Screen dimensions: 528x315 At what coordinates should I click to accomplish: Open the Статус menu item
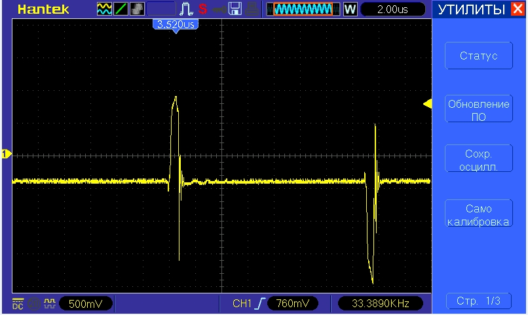478,56
